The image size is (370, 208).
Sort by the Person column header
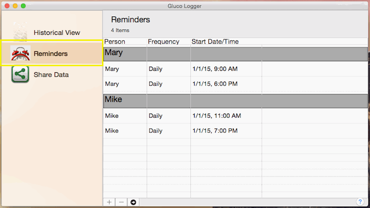click(x=115, y=42)
